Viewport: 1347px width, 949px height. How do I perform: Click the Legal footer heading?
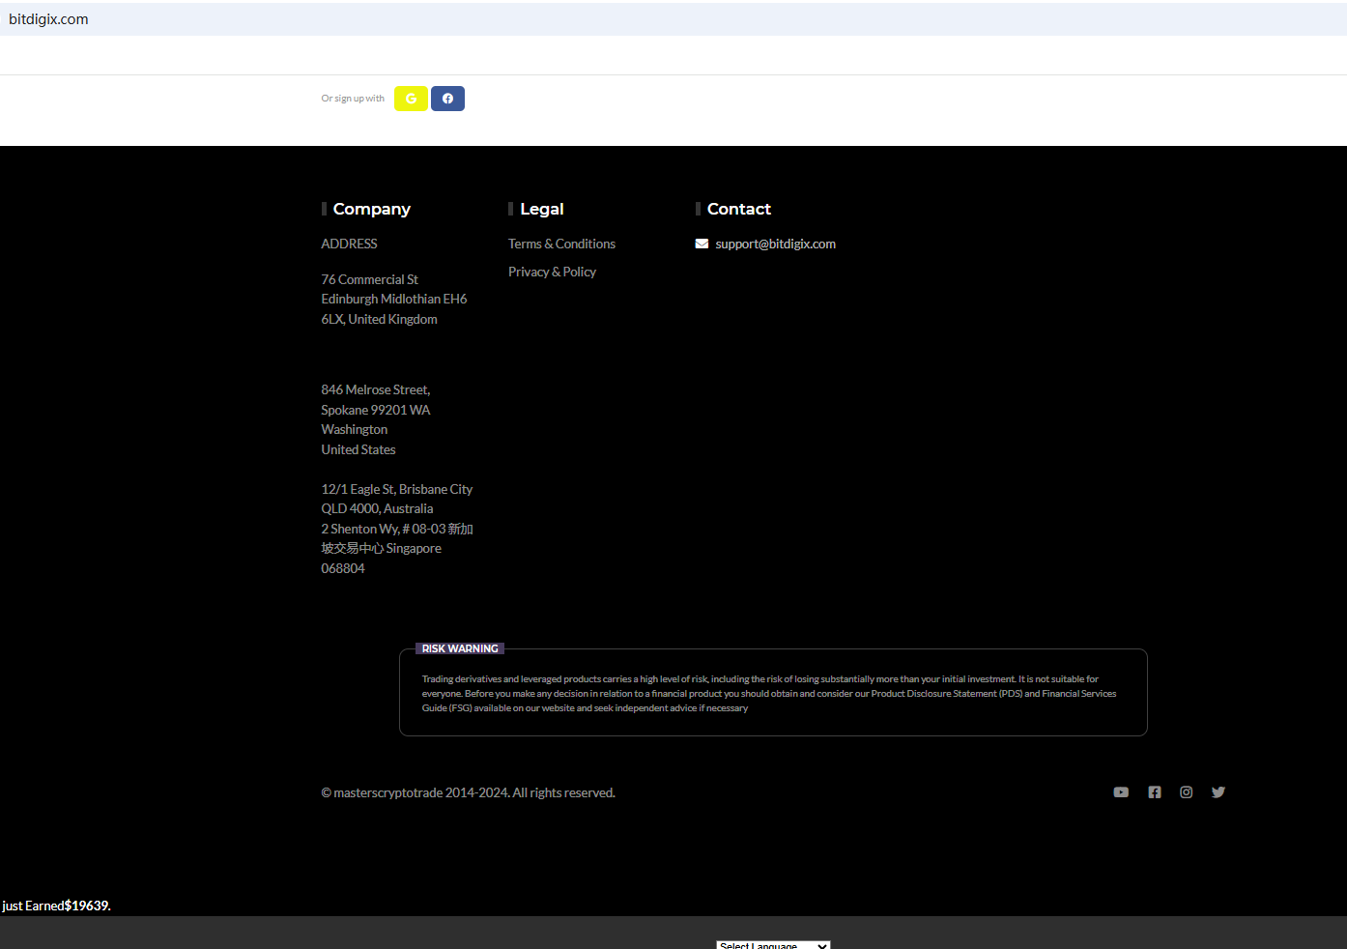(541, 209)
